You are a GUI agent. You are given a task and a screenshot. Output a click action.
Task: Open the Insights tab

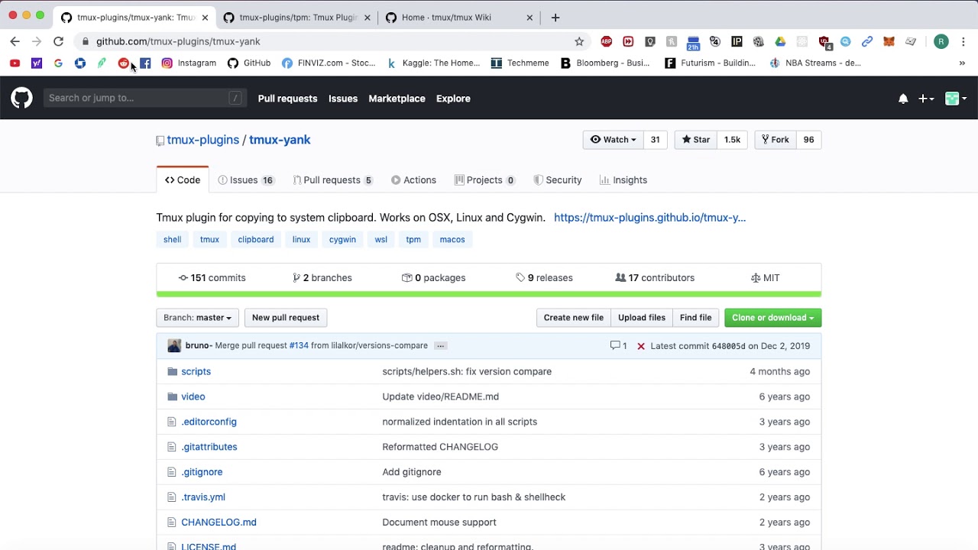(623, 180)
